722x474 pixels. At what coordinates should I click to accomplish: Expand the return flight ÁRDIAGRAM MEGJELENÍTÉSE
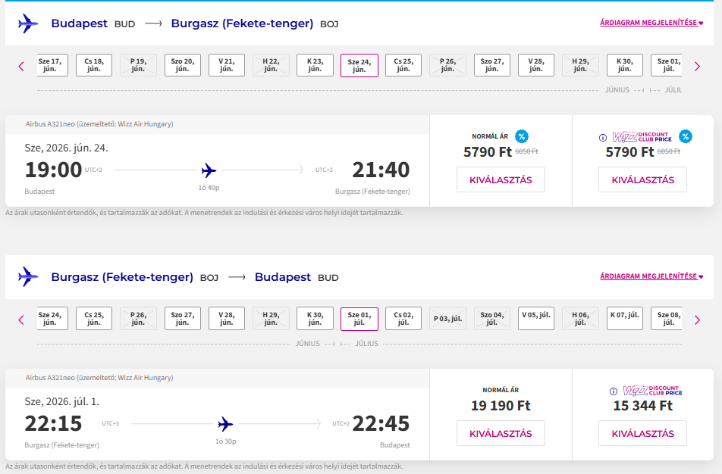pyautogui.click(x=651, y=276)
